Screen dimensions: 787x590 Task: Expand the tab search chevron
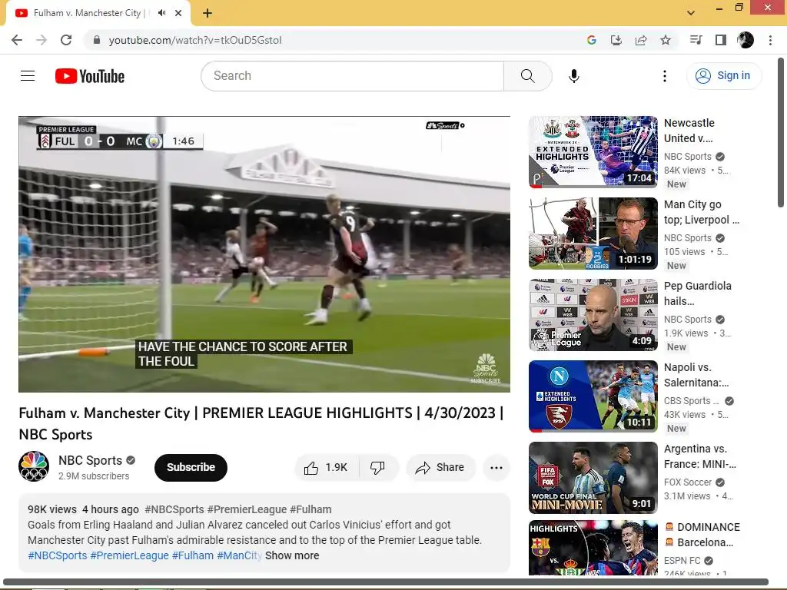(x=691, y=13)
